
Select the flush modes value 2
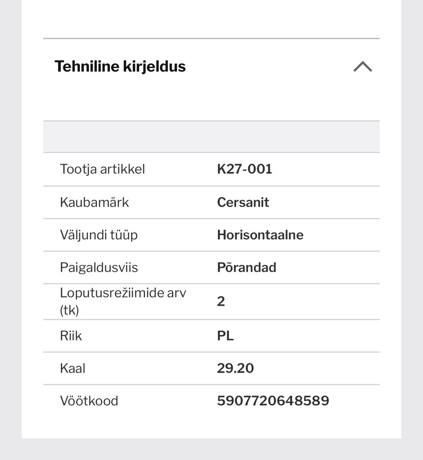221,302
